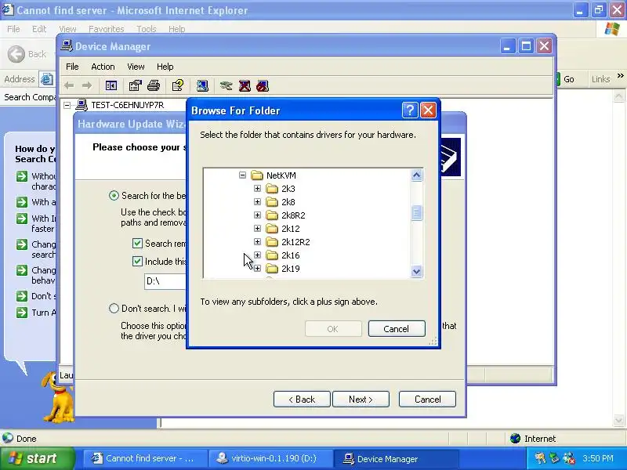
Task: Click the D:\ location input field
Action: (165, 281)
